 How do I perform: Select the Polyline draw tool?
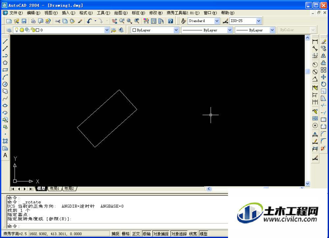[x=5, y=56]
